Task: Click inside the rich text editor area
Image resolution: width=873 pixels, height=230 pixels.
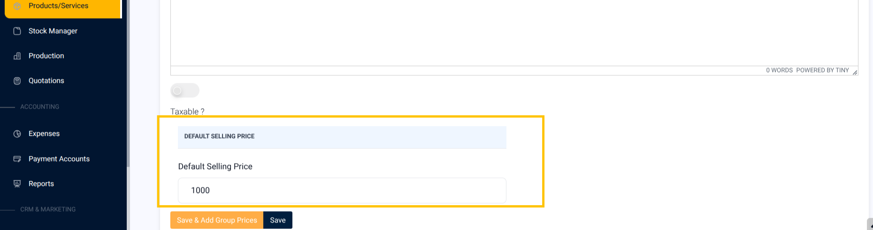Action: tap(514, 33)
